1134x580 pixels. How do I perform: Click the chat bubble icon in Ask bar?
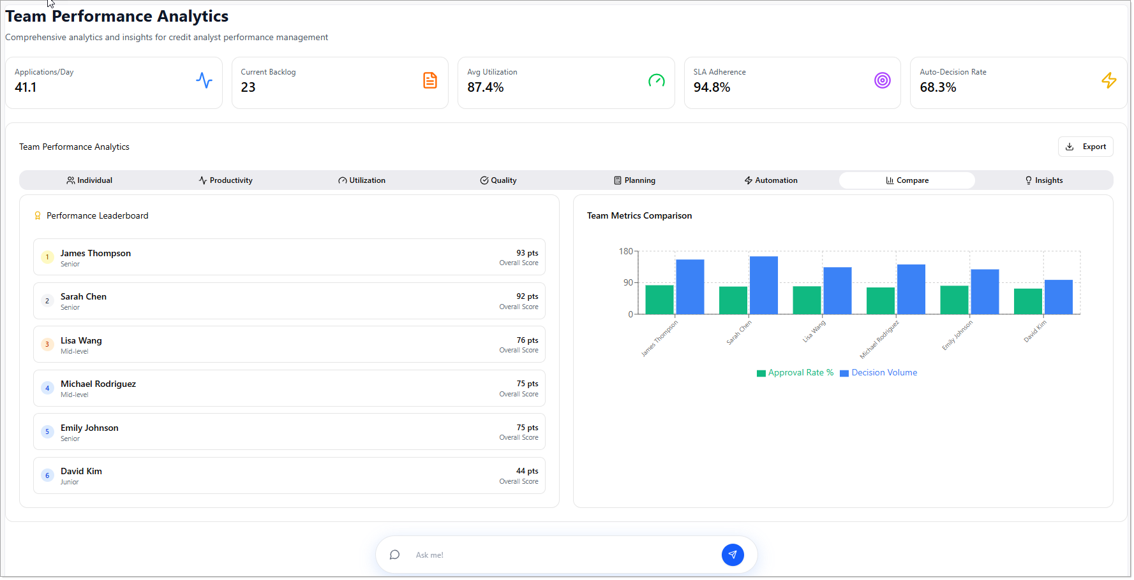(395, 555)
